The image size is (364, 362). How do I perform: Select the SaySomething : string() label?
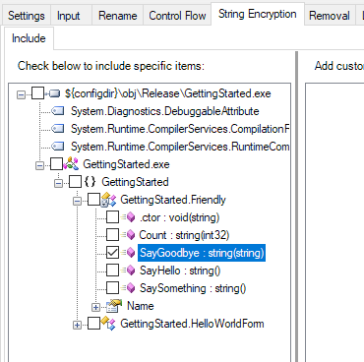193,288
